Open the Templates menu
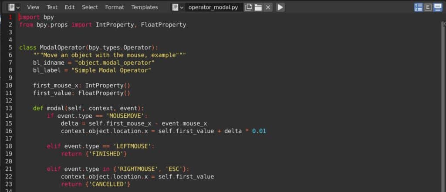The height and width of the screenshot is (192, 446). click(145, 7)
